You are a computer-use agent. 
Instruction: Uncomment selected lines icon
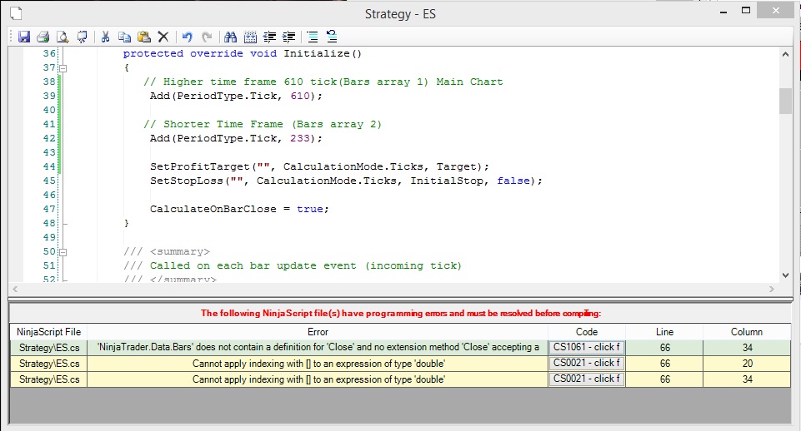tap(332, 37)
